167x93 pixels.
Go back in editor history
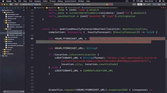[29, 8]
